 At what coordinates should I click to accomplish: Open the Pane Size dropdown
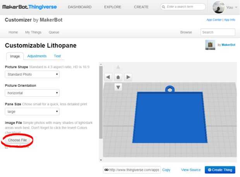(32, 112)
